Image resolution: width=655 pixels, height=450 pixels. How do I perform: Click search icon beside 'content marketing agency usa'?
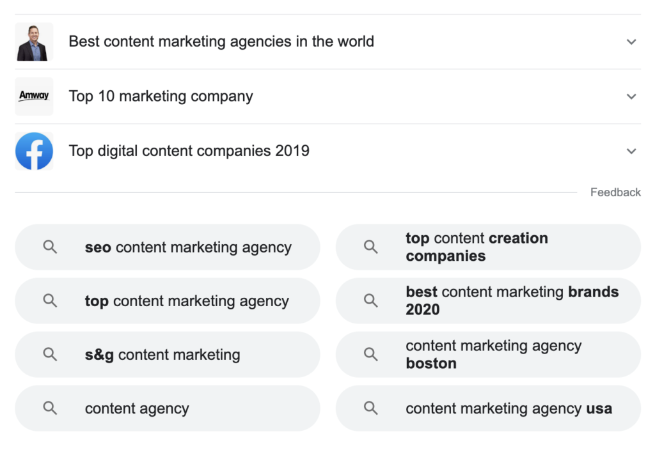click(370, 408)
